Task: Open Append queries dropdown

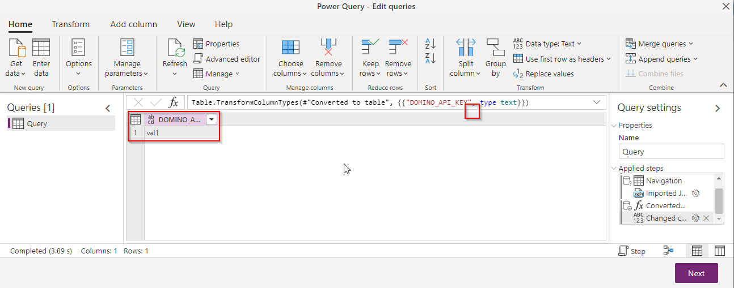Action: coord(661,59)
